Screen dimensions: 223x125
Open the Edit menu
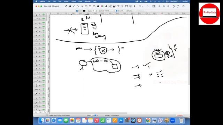[54, 1]
